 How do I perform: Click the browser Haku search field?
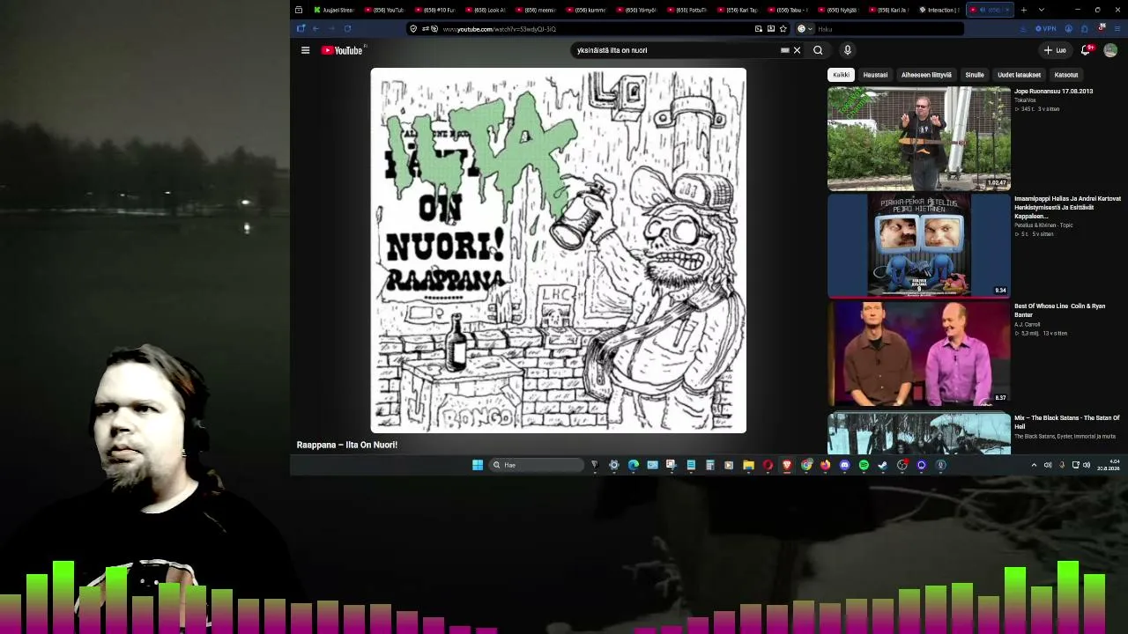pyautogui.click(x=878, y=29)
